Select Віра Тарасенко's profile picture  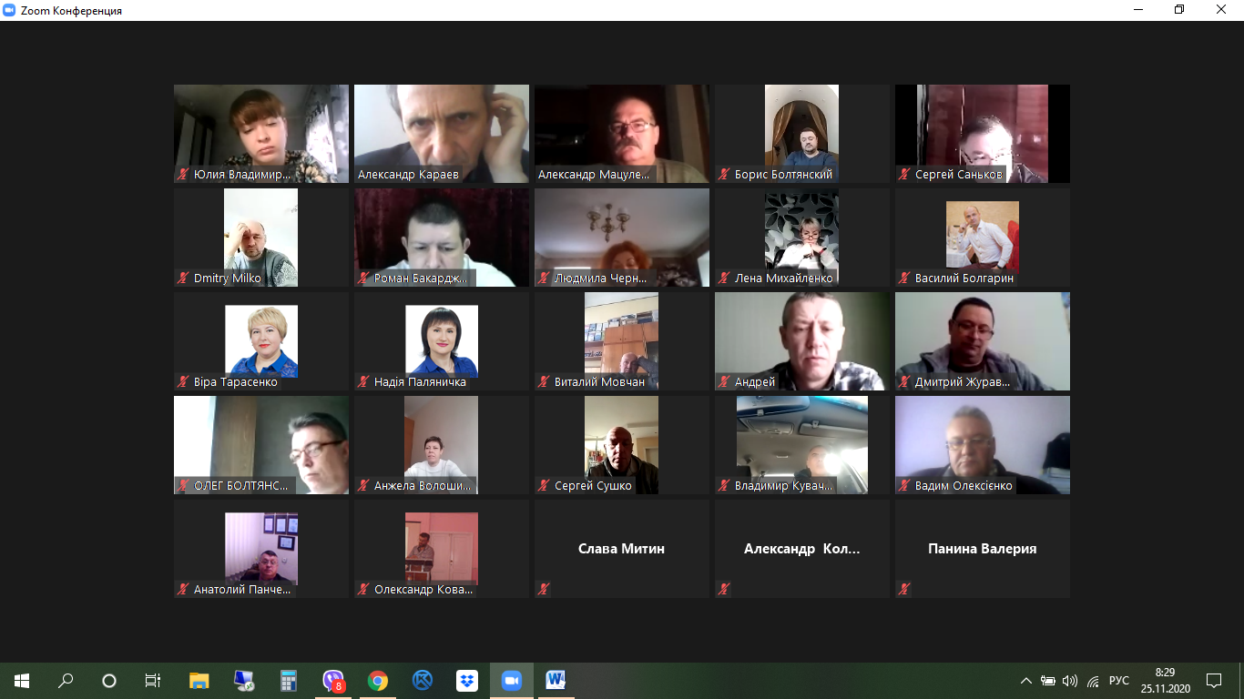261,341
